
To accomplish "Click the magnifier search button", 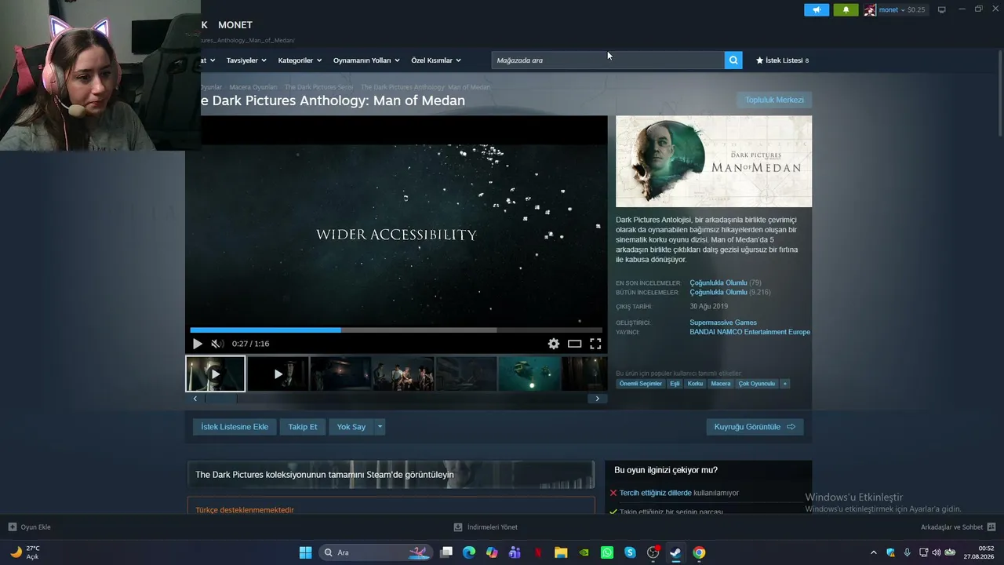I will tap(733, 60).
